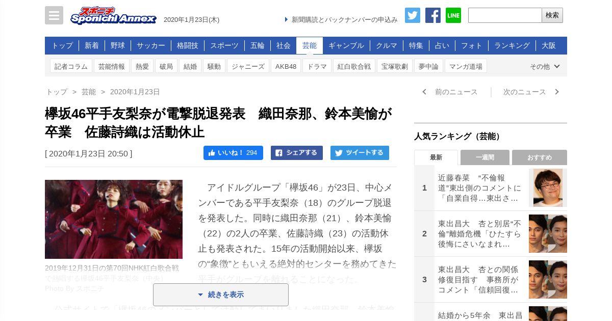The width and height of the screenshot is (612, 321).
Task: Click breadcrumb 芸能 link
Action: pyautogui.click(x=89, y=92)
